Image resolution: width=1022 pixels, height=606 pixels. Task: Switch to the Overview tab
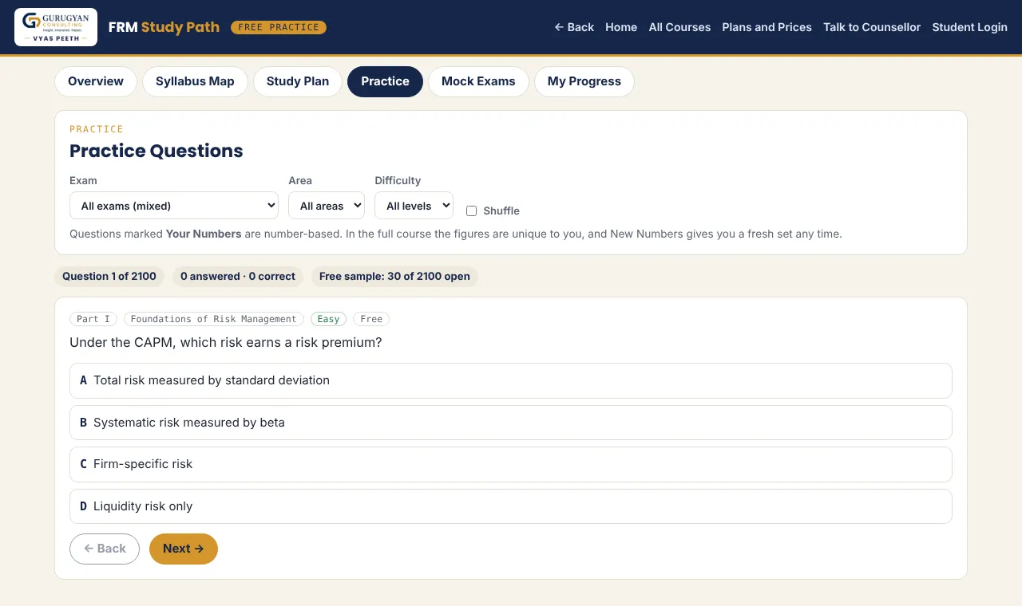[x=96, y=81]
